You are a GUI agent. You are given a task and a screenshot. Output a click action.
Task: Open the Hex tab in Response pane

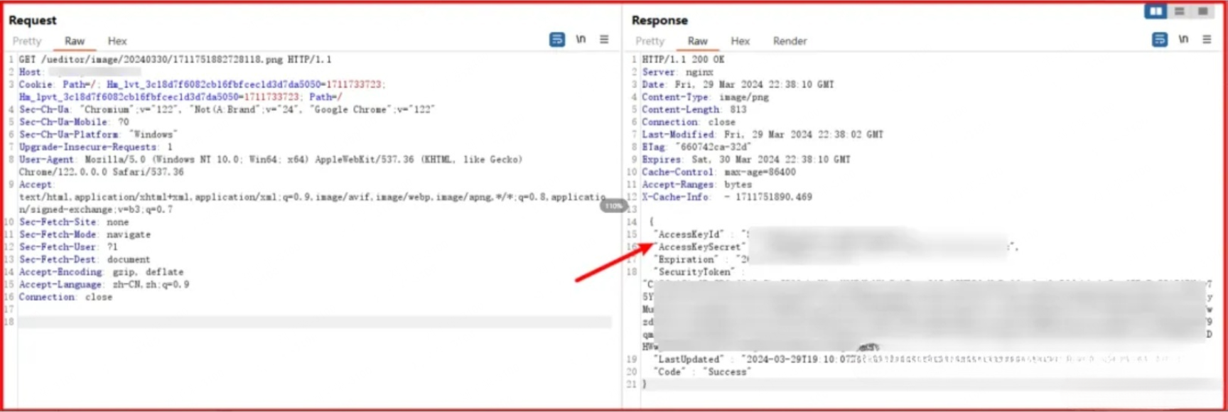740,41
